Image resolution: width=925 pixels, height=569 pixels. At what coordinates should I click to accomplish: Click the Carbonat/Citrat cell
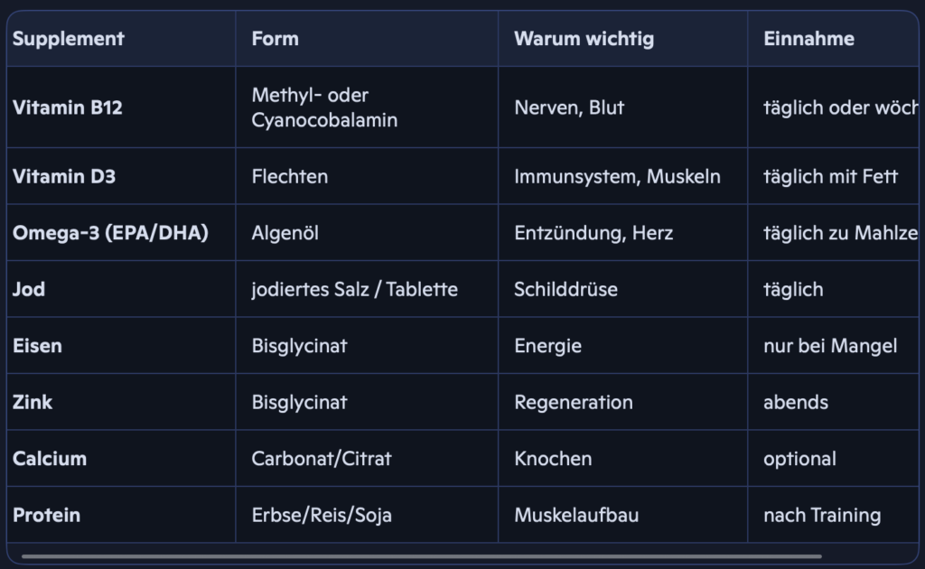coord(322,459)
